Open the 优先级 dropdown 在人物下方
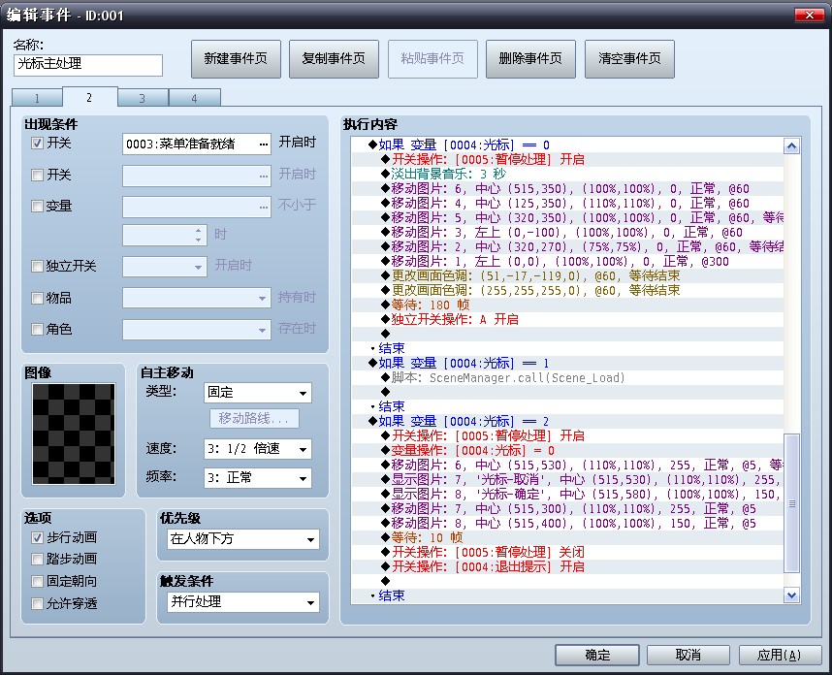Viewport: 832px width, 675px height. tap(243, 539)
